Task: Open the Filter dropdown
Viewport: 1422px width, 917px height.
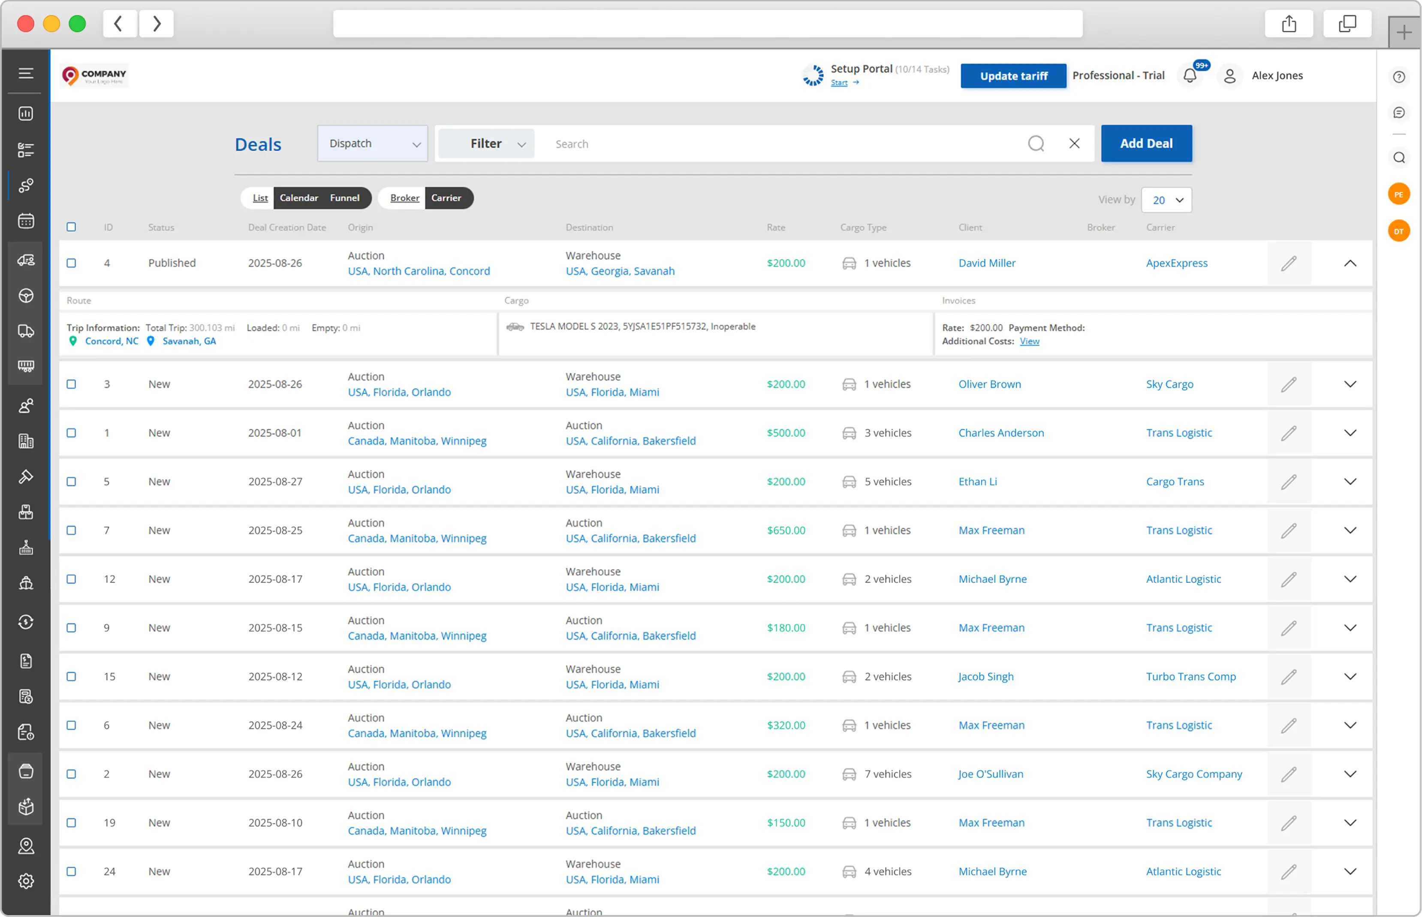Action: tap(486, 144)
